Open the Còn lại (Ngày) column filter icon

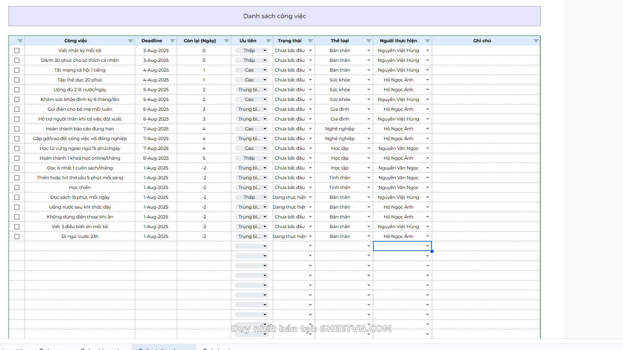(x=226, y=41)
